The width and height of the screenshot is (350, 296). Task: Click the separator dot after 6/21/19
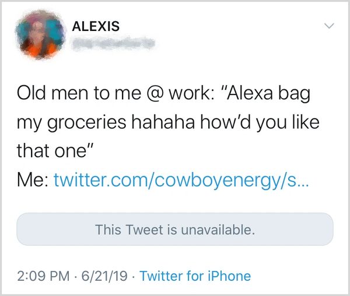click(x=134, y=276)
